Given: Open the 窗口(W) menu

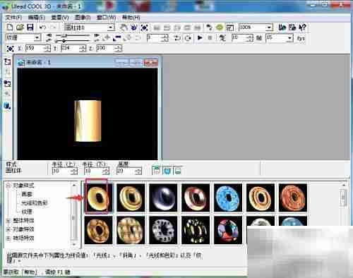Looking at the screenshot, I should tap(106, 18).
